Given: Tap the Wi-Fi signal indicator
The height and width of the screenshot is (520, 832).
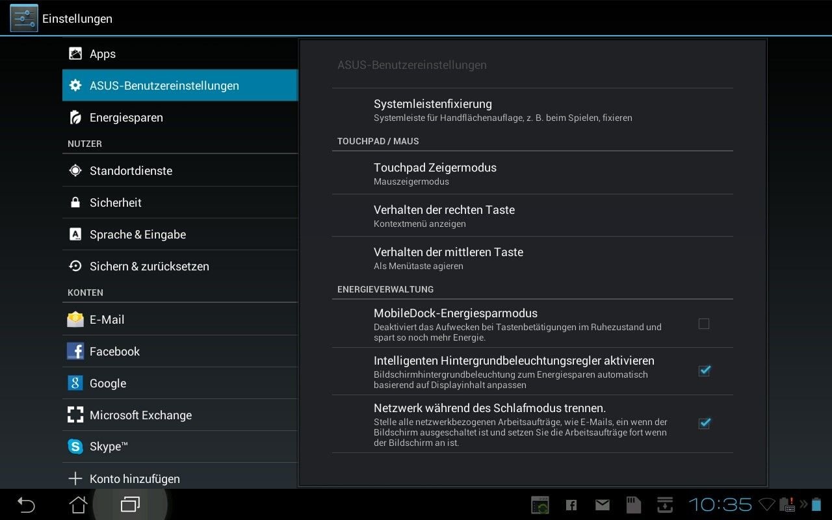Looking at the screenshot, I should click(x=767, y=504).
